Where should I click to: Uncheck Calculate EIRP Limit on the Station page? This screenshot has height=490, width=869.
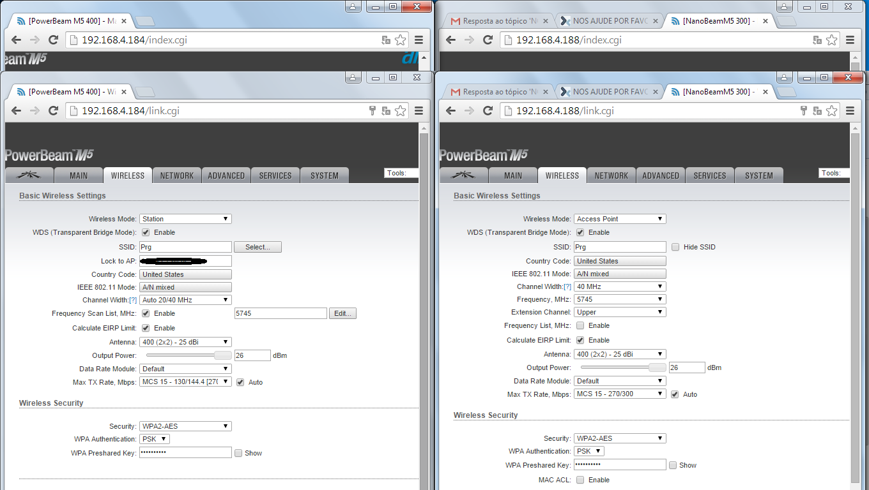click(x=146, y=328)
